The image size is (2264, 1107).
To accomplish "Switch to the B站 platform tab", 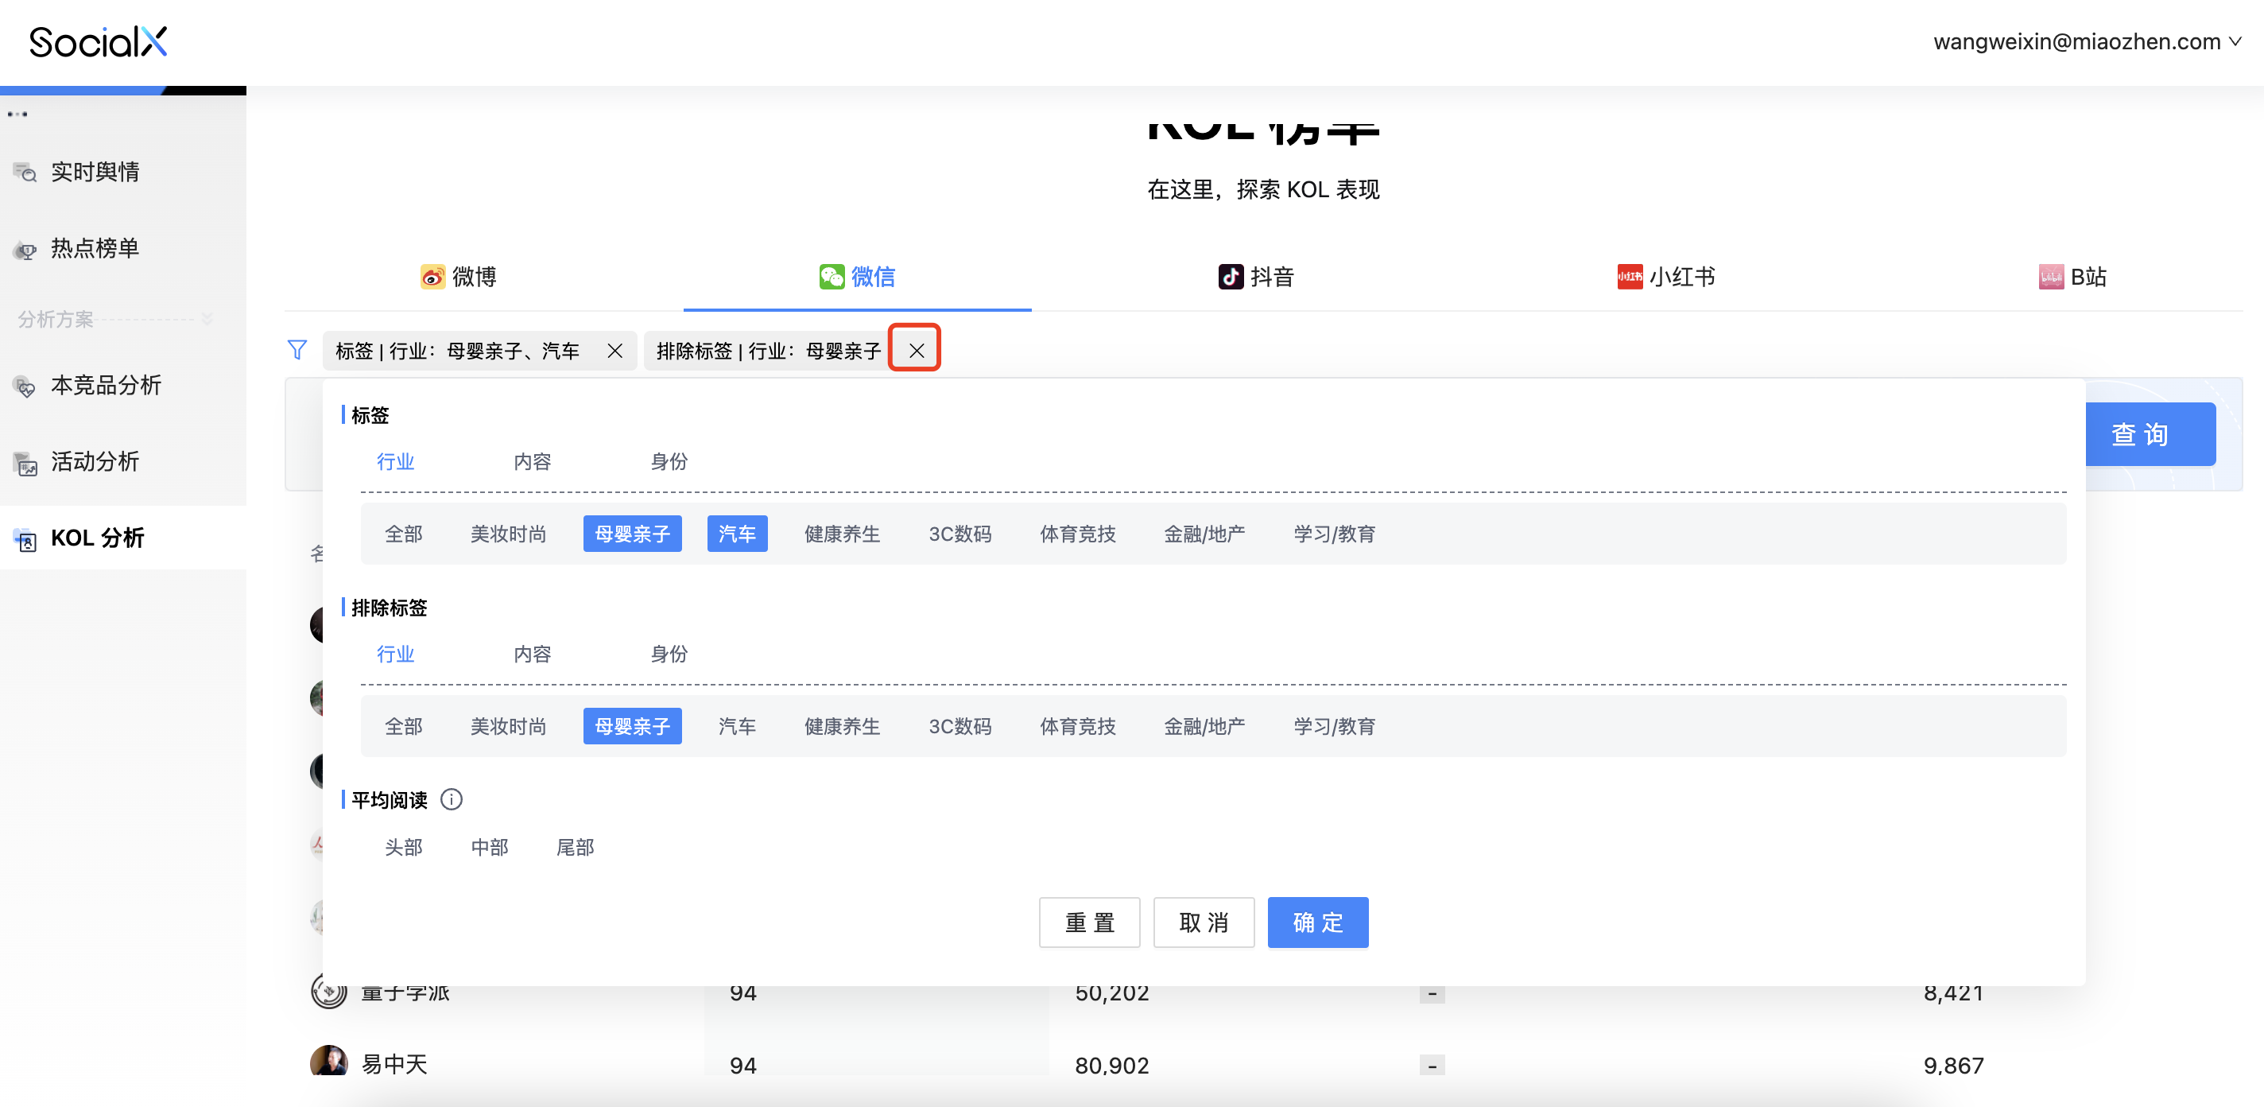I will pos(2073,277).
